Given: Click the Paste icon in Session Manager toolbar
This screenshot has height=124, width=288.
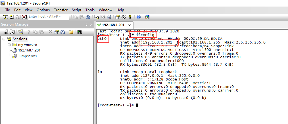Looking at the screenshot, I should click(42, 32).
